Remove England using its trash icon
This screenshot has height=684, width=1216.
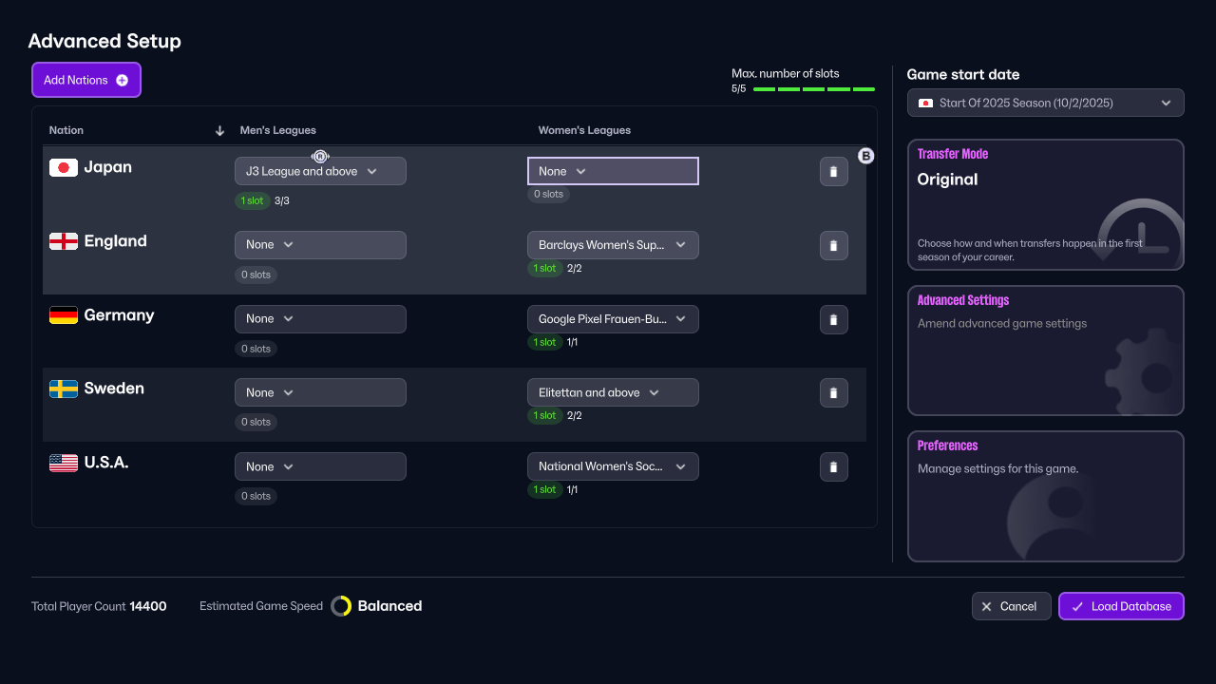833,245
